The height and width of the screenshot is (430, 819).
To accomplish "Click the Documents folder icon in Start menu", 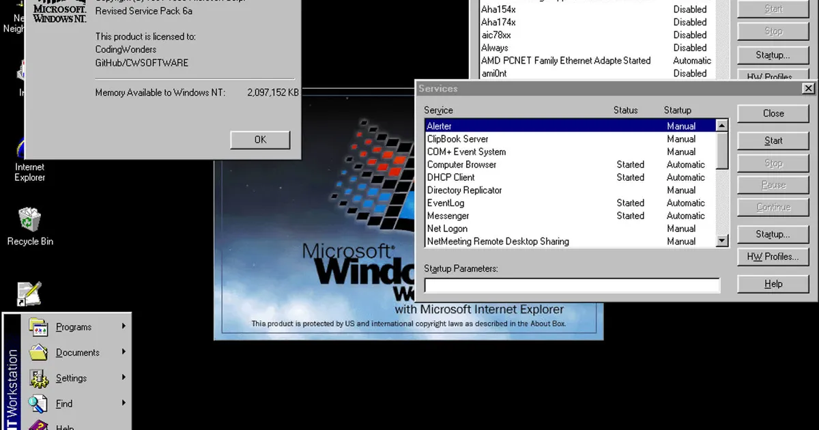I will [x=39, y=352].
